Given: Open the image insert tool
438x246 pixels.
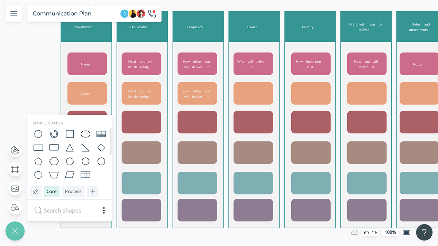Looking at the screenshot, I should coord(15,189).
